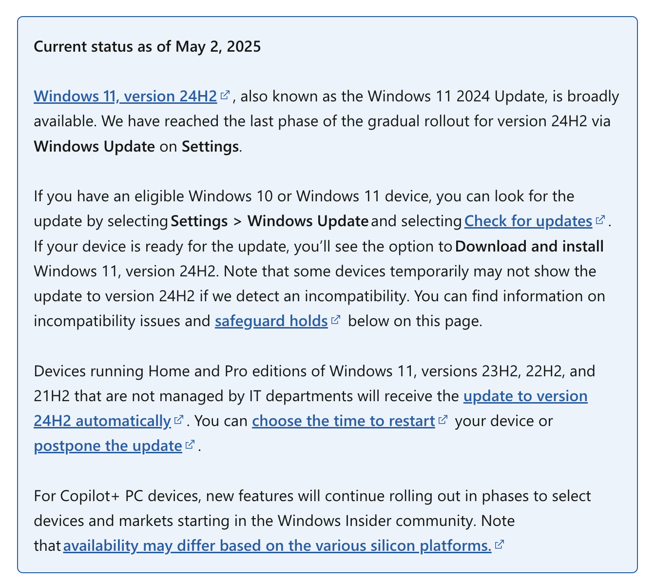
Task: Click external link icon after "Windows 11, version 24H2"
Action: click(225, 96)
